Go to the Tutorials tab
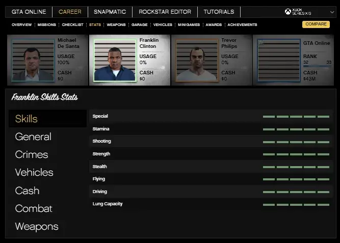340x243 pixels. click(219, 12)
